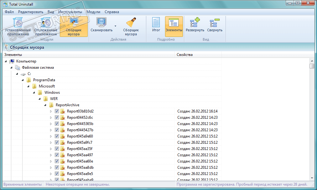Minimize the Total Uninstall window

[x=289, y=3]
